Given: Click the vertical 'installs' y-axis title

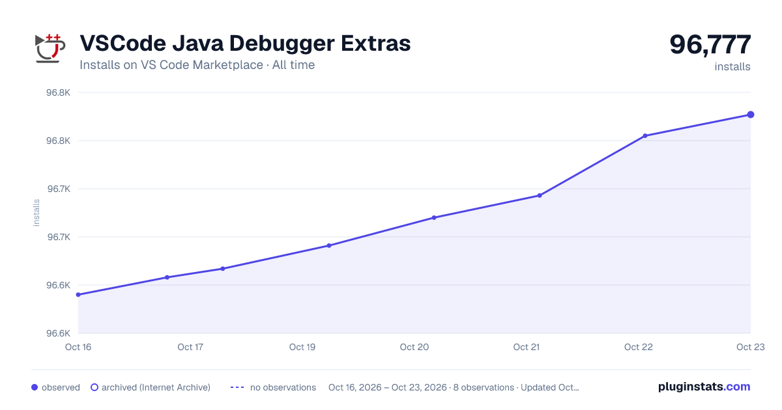Looking at the screenshot, I should [x=36, y=213].
